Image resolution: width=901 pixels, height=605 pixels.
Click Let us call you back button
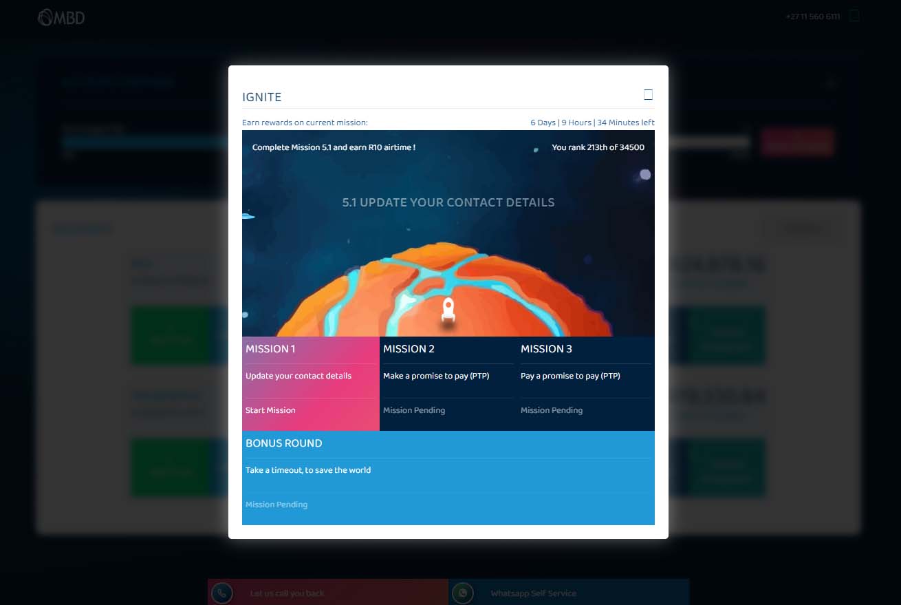click(x=328, y=593)
